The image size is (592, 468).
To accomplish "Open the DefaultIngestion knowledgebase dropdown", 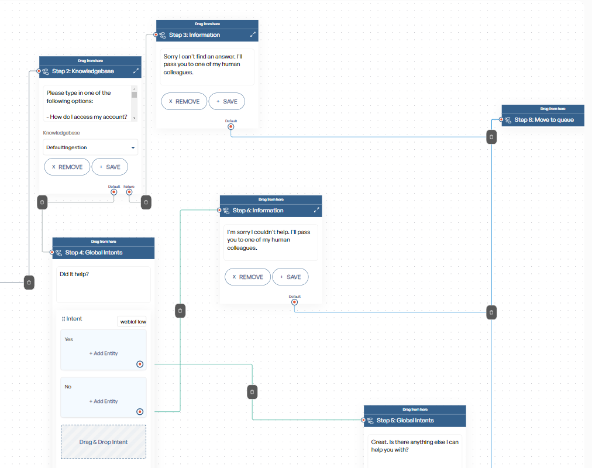I will (x=90, y=147).
